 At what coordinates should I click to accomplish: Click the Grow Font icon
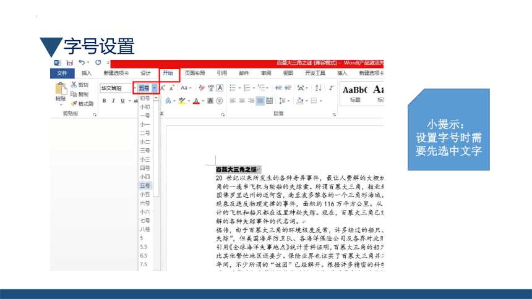coord(163,88)
